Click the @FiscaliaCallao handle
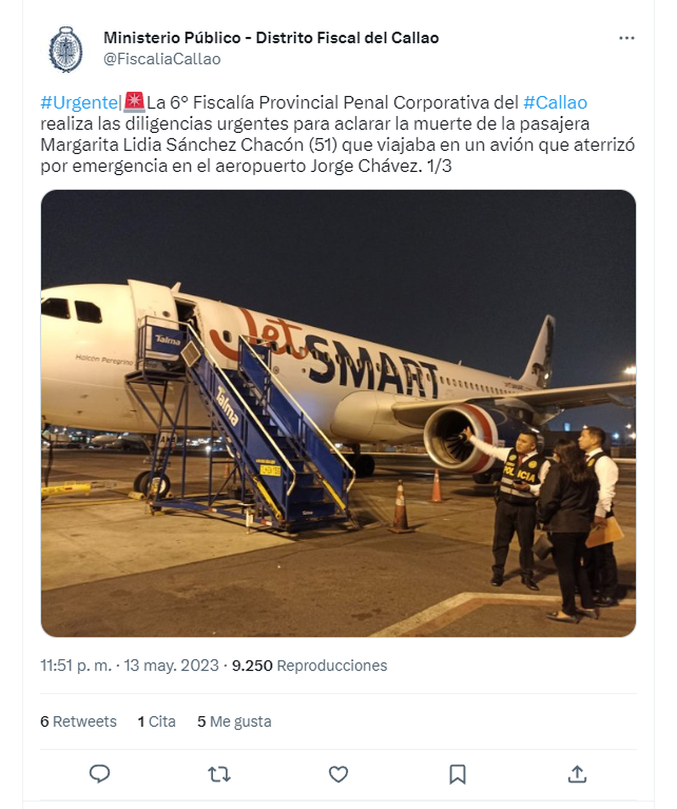This screenshot has width=677, height=809. [x=162, y=59]
